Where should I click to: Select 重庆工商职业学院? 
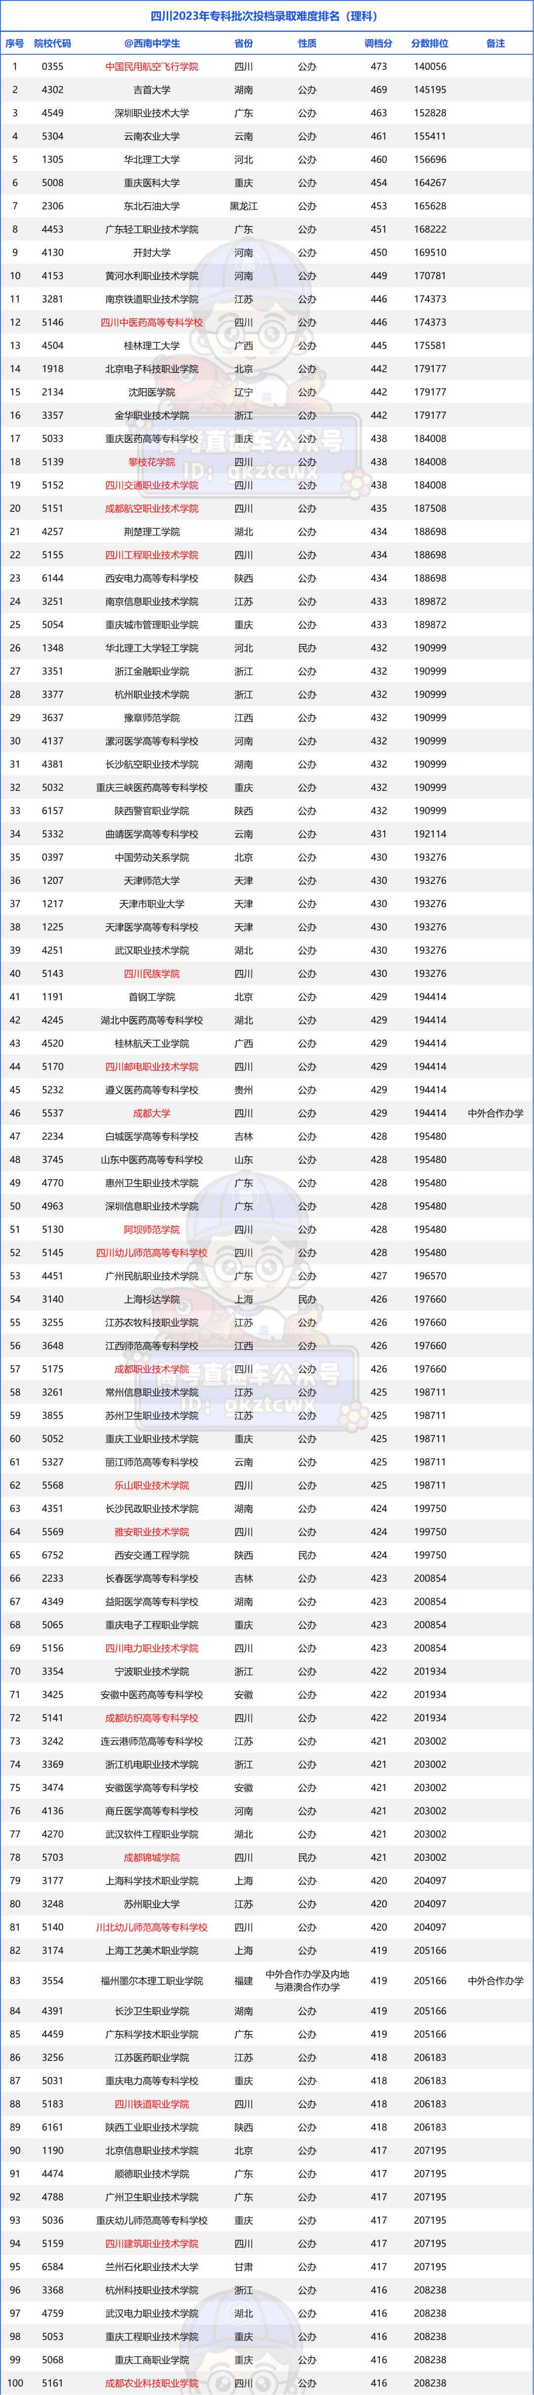(x=151, y=2360)
